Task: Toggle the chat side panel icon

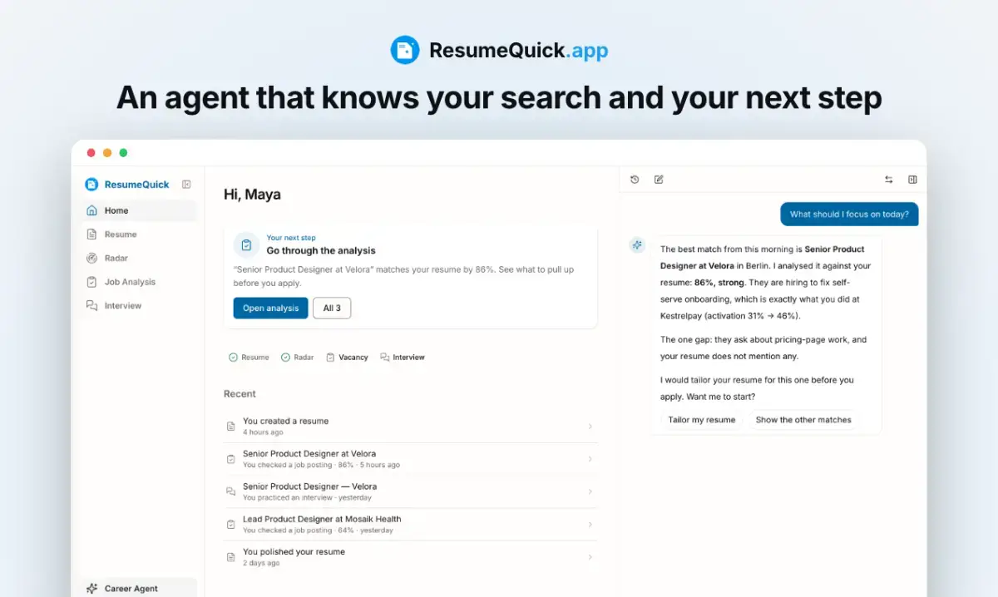Action: tap(912, 180)
